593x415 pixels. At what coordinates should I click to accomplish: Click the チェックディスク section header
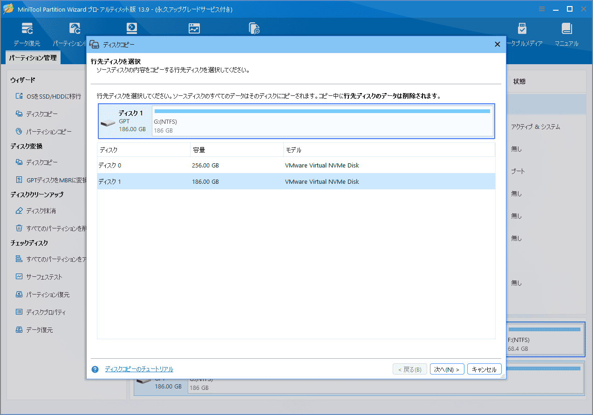point(29,243)
